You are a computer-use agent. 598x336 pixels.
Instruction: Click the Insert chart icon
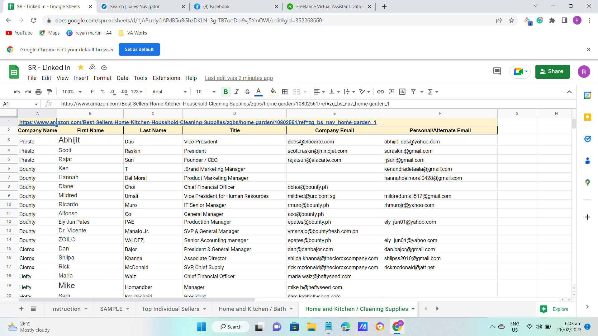[x=402, y=92]
